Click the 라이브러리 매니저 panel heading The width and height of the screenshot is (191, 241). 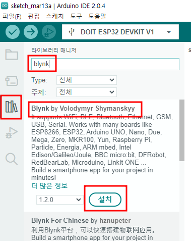coord(54,50)
